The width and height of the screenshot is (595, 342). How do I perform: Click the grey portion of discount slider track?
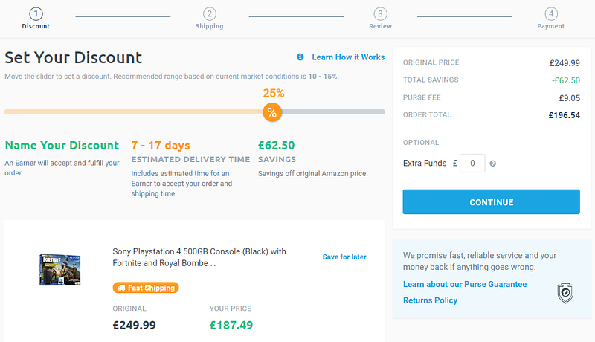pyautogui.click(x=335, y=112)
